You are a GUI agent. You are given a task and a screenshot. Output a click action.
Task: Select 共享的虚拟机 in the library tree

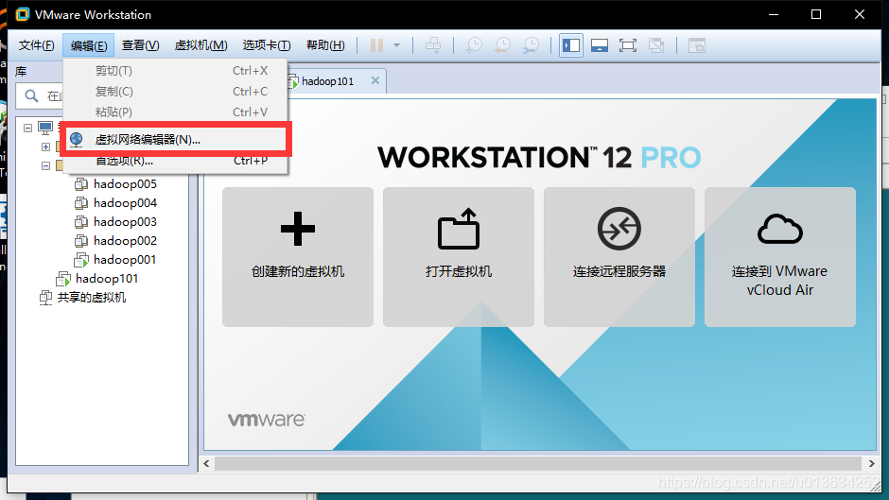tap(92, 298)
